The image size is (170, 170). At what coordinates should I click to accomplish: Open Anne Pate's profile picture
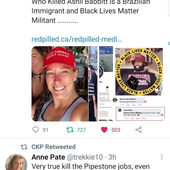click(x=16, y=162)
